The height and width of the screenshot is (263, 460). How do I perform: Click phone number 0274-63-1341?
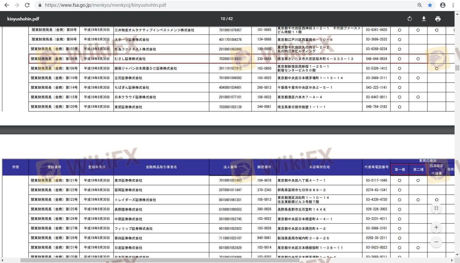pyautogui.click(x=377, y=190)
